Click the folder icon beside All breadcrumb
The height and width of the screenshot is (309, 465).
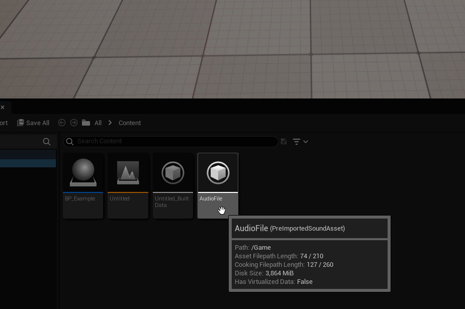(86, 123)
